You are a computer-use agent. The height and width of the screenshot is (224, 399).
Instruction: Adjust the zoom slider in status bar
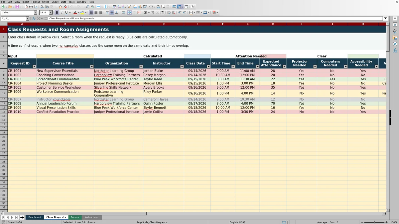(374, 222)
